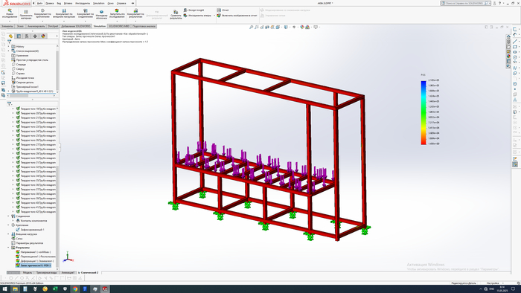Image resolution: width=521 pixels, height=293 pixels.
Task: Switch to the Модель bottom tab
Action: click(x=28, y=273)
